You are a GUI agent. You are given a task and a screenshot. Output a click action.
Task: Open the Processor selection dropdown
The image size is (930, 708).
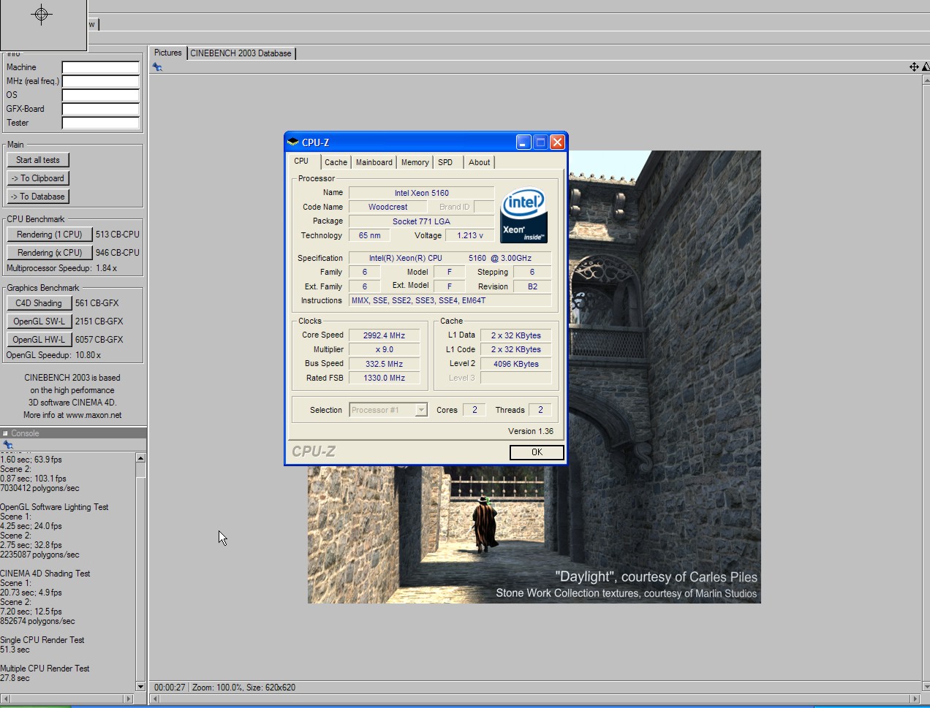point(421,410)
